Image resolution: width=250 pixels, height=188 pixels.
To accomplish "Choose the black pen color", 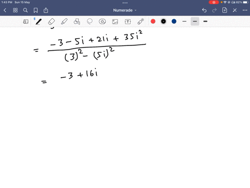I will point(164,21).
